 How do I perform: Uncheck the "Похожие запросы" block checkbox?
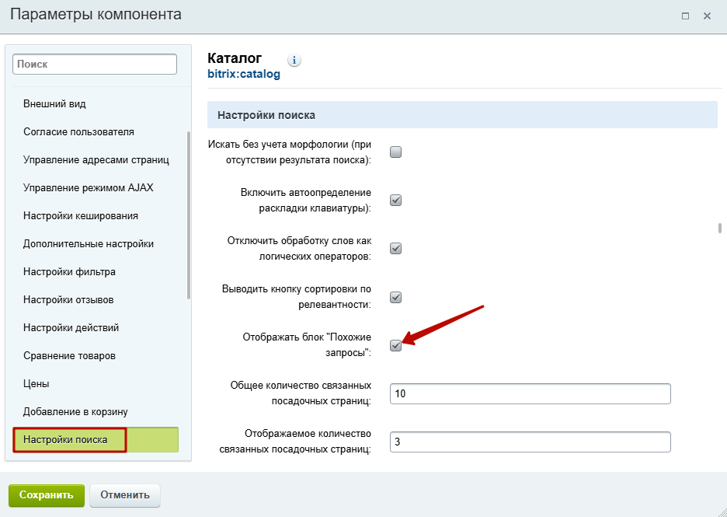click(x=395, y=345)
